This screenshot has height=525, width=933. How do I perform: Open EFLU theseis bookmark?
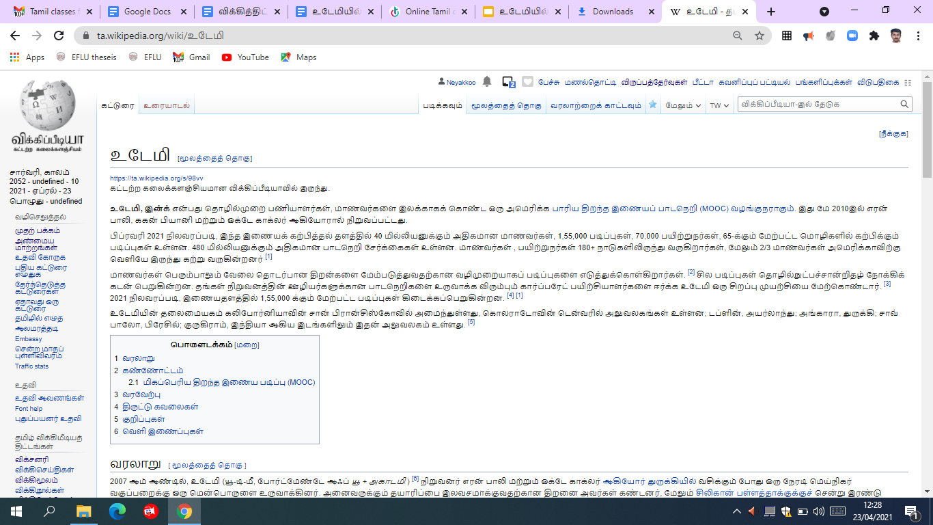[86, 57]
